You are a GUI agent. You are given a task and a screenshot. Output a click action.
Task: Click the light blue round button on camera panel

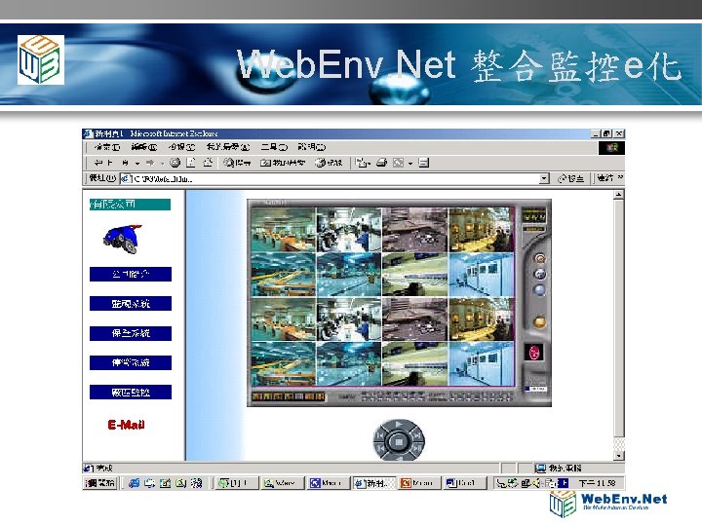(x=540, y=290)
